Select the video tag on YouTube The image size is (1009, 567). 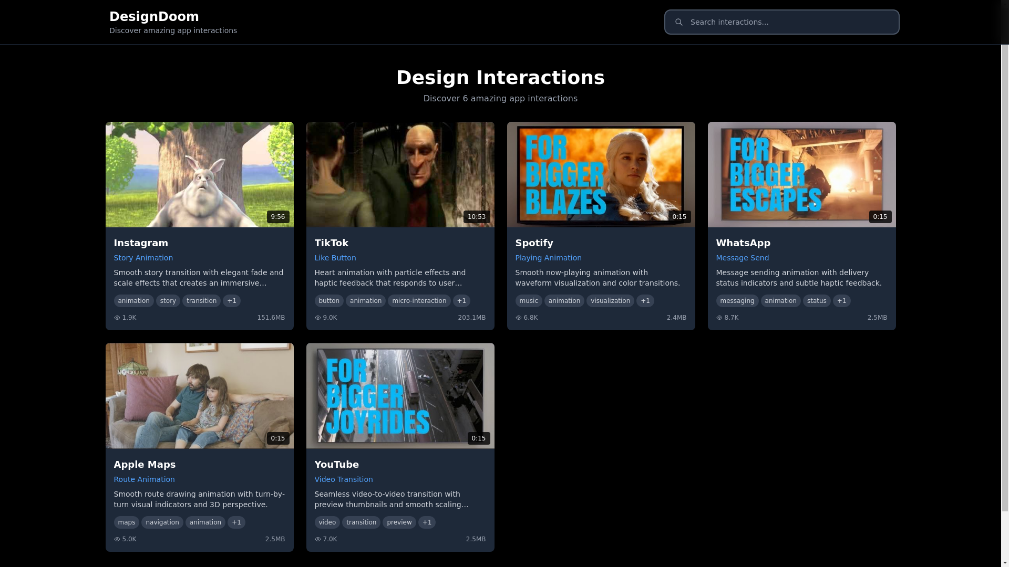coord(327,522)
